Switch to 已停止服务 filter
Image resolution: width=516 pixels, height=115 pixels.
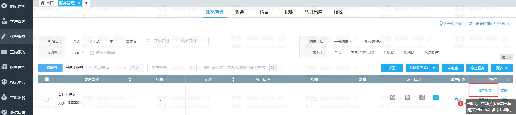coord(74,68)
